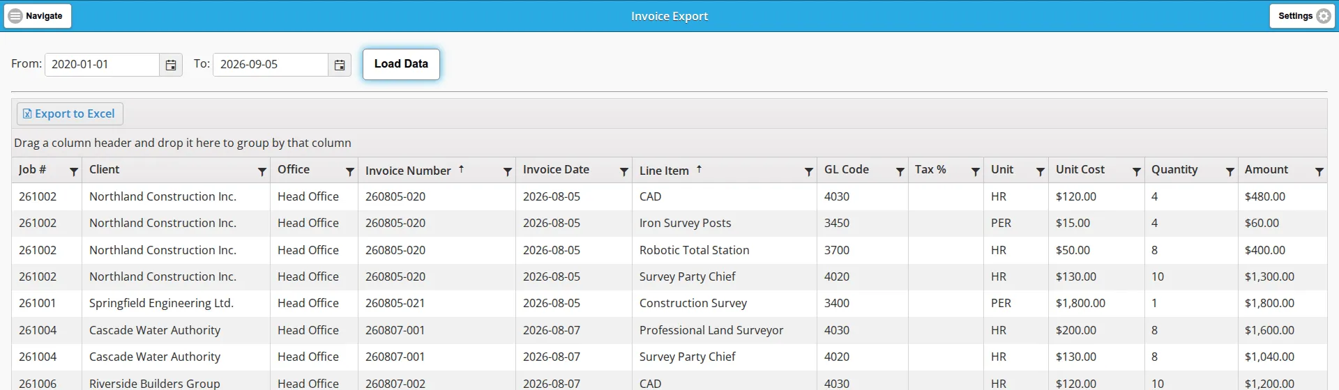Click the $1,300.00 amount cell

[x=1282, y=277]
